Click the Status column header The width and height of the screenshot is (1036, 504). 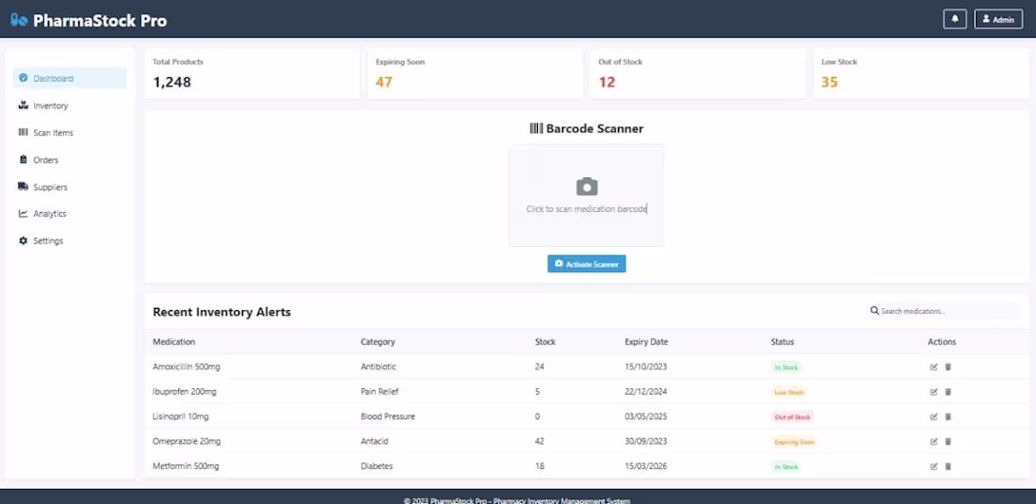783,342
